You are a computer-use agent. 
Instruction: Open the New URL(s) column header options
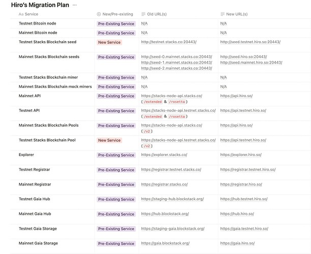coord(238,14)
